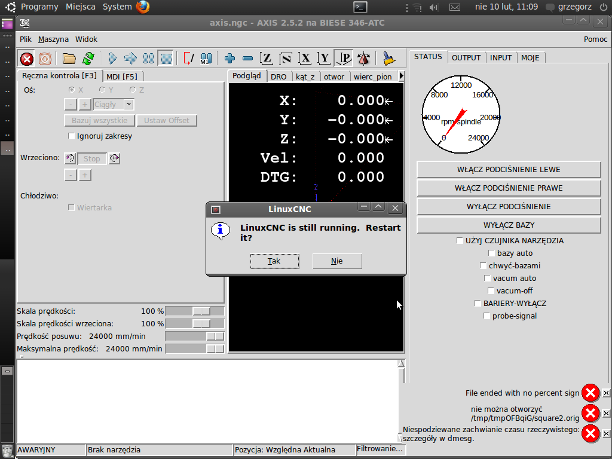Dismiss the 'nie można otworzyć' error notification
The height and width of the screenshot is (459, 612).
(x=606, y=414)
